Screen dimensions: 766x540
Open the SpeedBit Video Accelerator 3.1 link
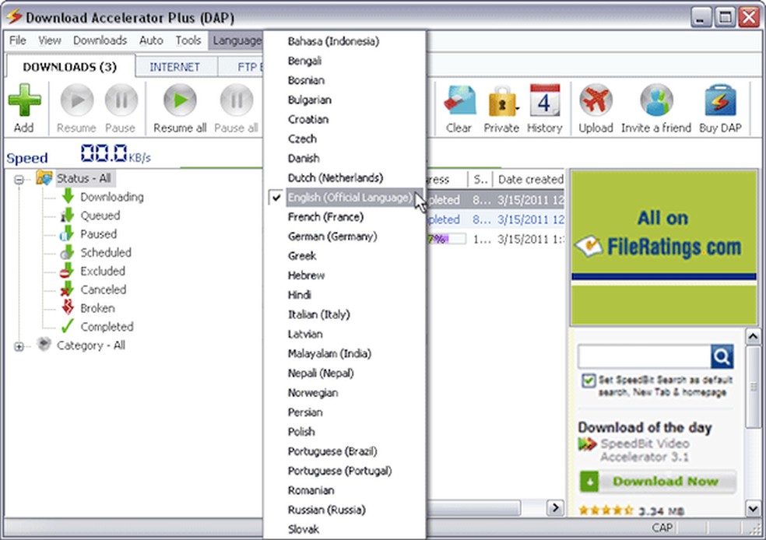pyautogui.click(x=645, y=451)
